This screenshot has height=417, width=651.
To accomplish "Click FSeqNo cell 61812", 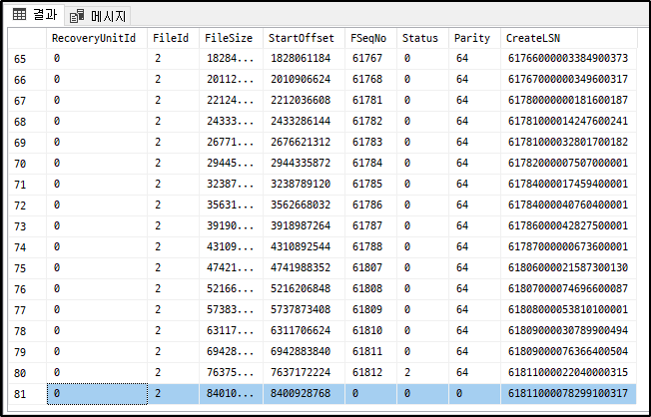I will tap(370, 372).
